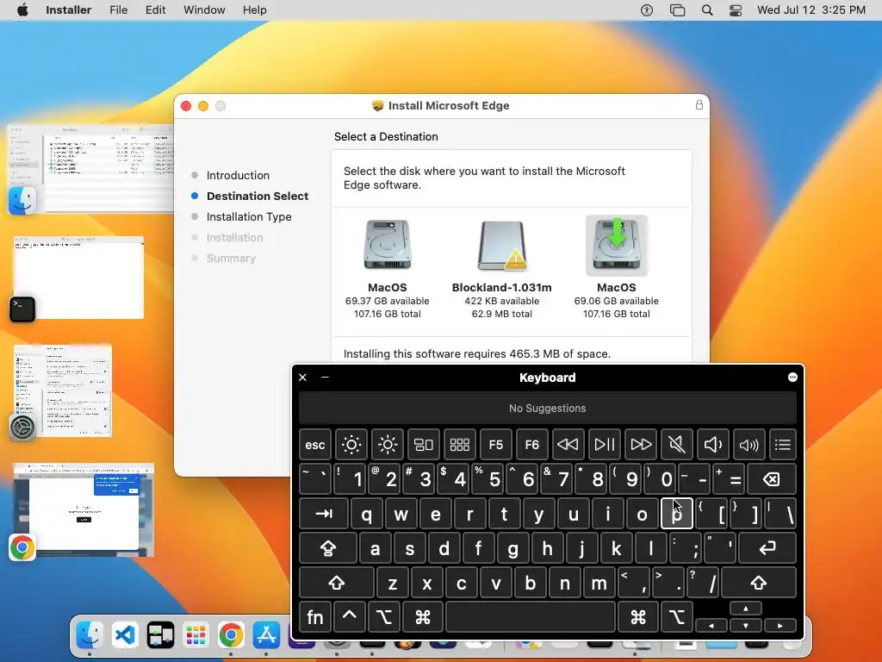Screen dimensions: 882x662
Task: Tap the volume up key
Action: pos(748,445)
